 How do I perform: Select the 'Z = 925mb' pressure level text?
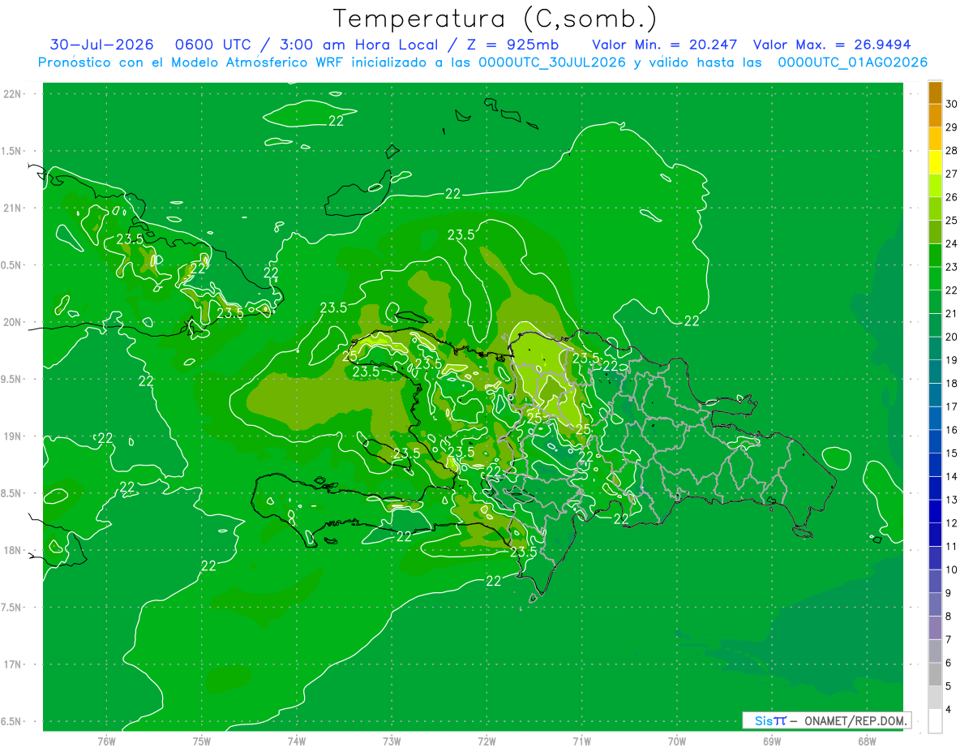pyautogui.click(x=512, y=45)
